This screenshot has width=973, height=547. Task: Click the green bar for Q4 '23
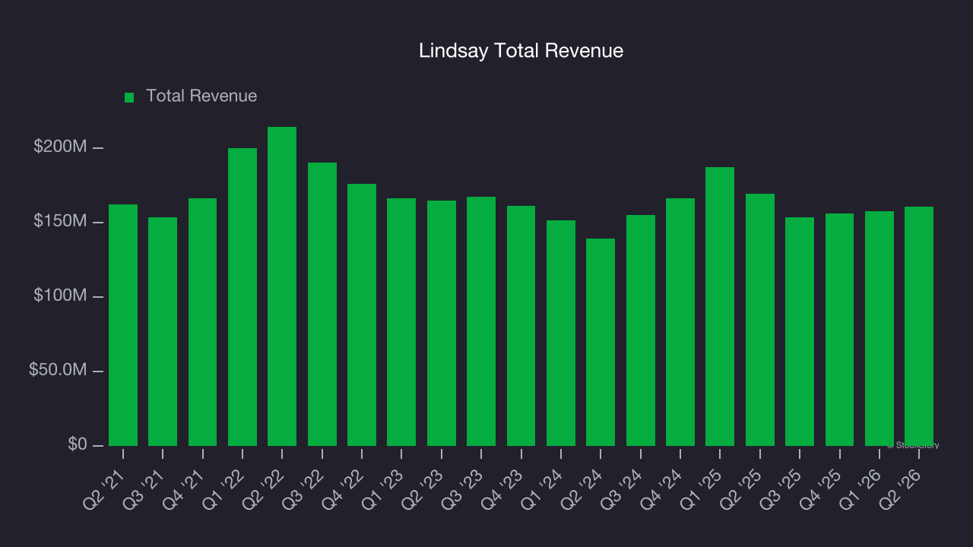coord(521,326)
